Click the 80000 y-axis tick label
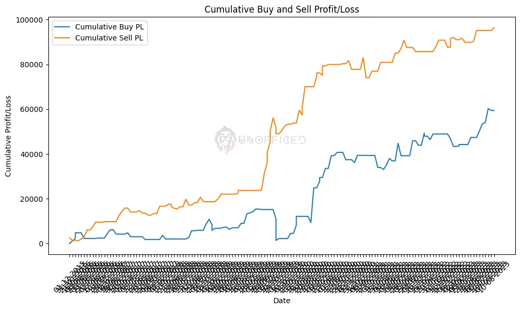Screen dimensions: 520x310 [30, 65]
